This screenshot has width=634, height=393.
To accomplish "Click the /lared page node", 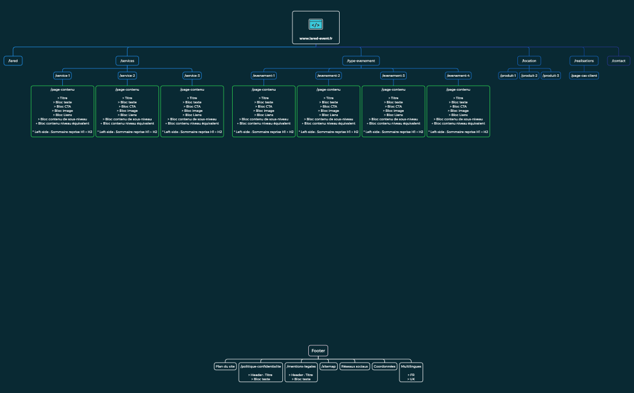I will click(x=13, y=60).
